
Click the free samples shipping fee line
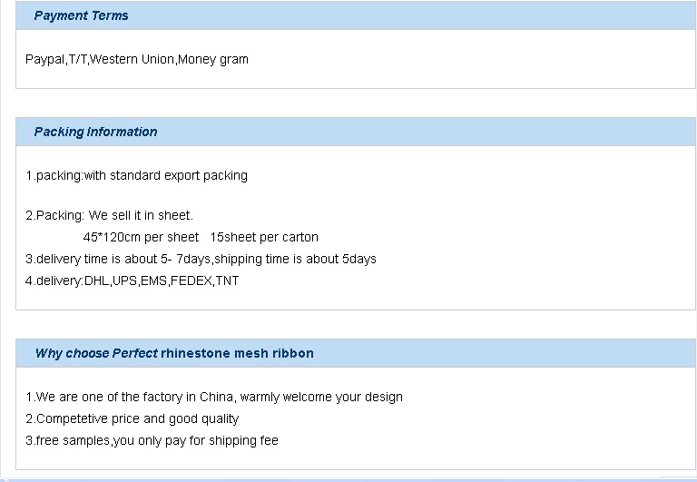152,440
